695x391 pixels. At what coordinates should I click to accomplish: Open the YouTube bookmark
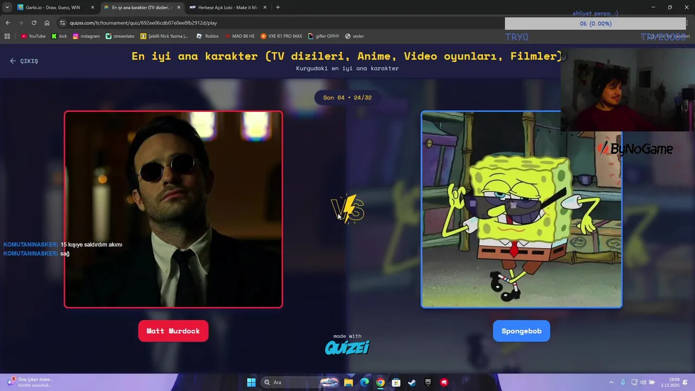[x=33, y=36]
